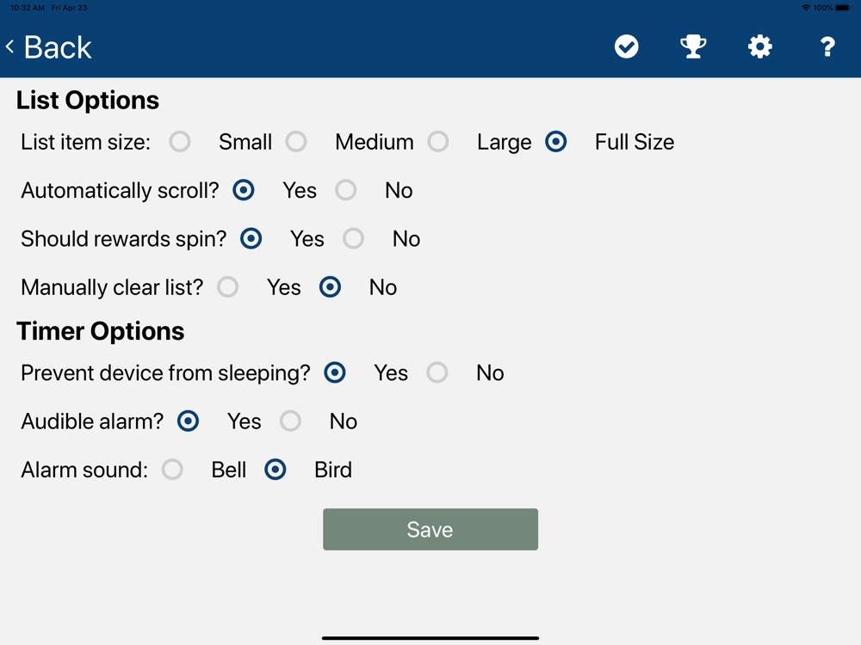Open the trophy rewards icon
This screenshot has width=861, height=645.
(x=693, y=46)
